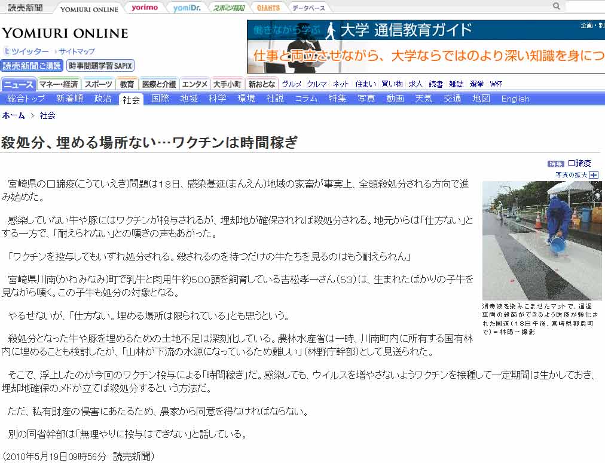Open the スポーツ報知 tab logo
Screen dimensions: 605x463
pyautogui.click(x=229, y=8)
